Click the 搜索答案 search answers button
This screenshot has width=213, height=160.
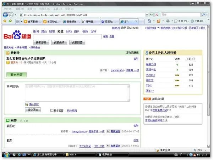[41, 42]
